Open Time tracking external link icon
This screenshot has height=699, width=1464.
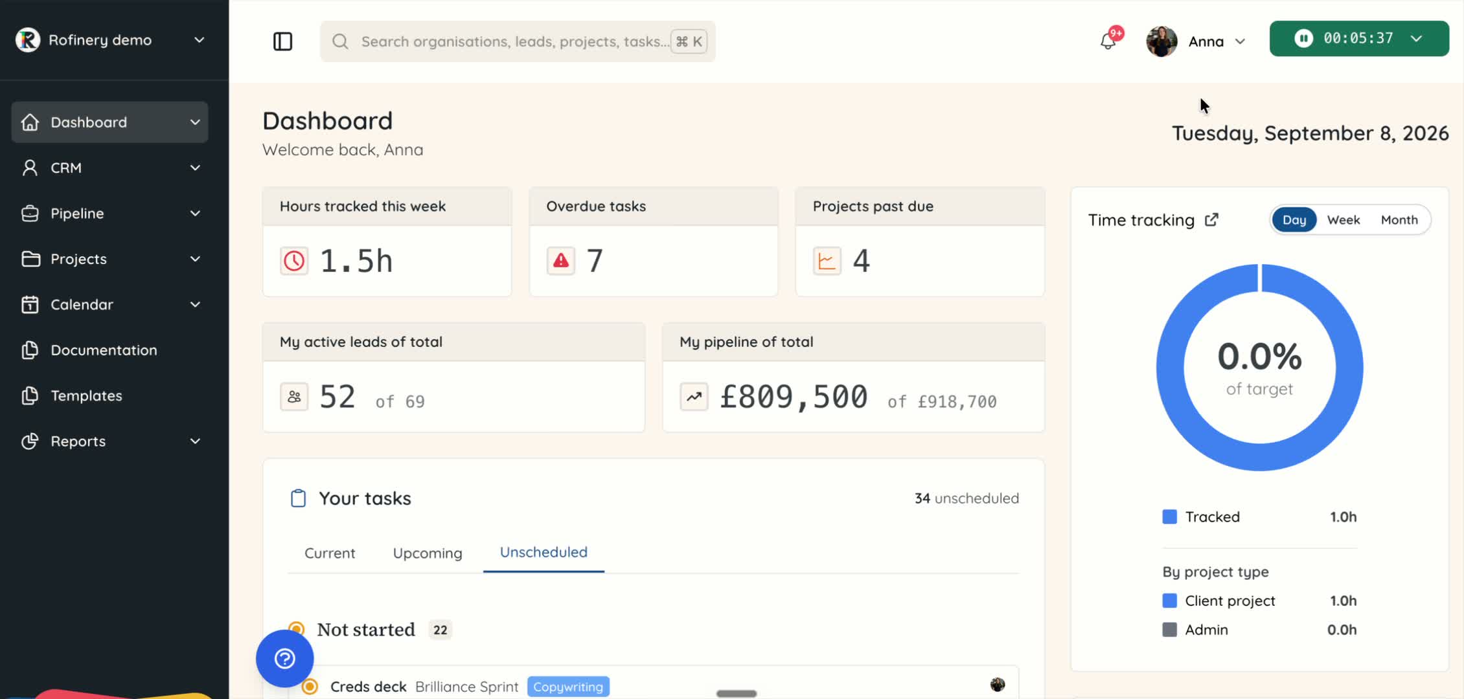pos(1211,220)
